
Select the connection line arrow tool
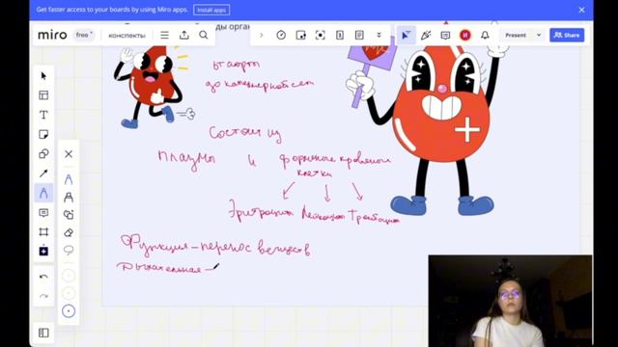point(43,173)
